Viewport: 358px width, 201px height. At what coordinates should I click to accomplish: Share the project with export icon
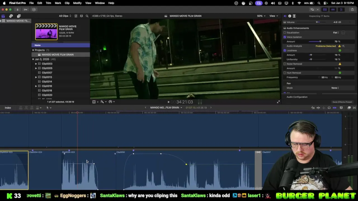point(352,9)
